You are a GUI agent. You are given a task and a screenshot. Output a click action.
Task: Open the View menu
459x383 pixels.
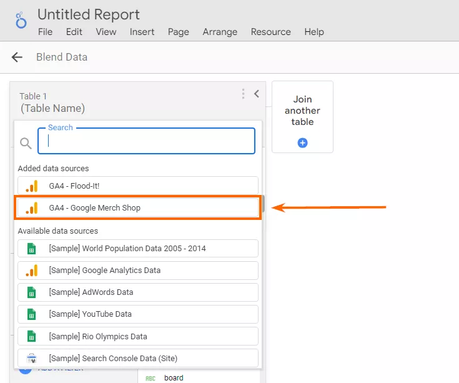click(x=106, y=32)
